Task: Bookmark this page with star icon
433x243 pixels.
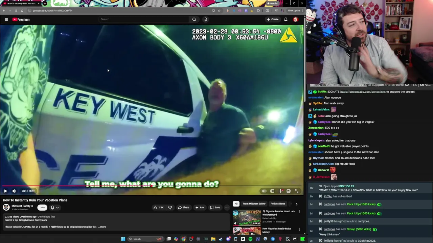Action: (x=219, y=10)
